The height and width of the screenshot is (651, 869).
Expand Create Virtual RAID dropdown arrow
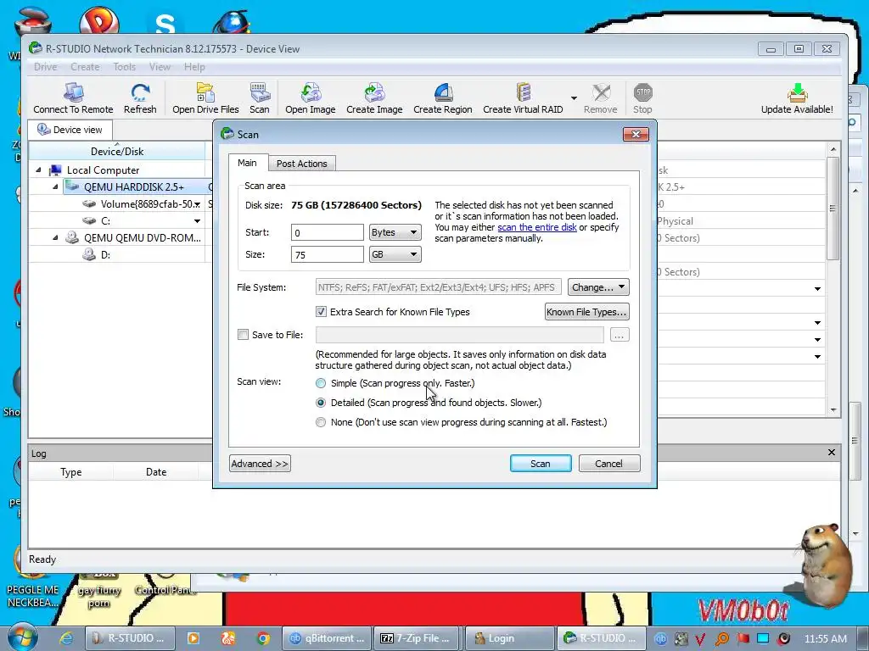pos(574,98)
